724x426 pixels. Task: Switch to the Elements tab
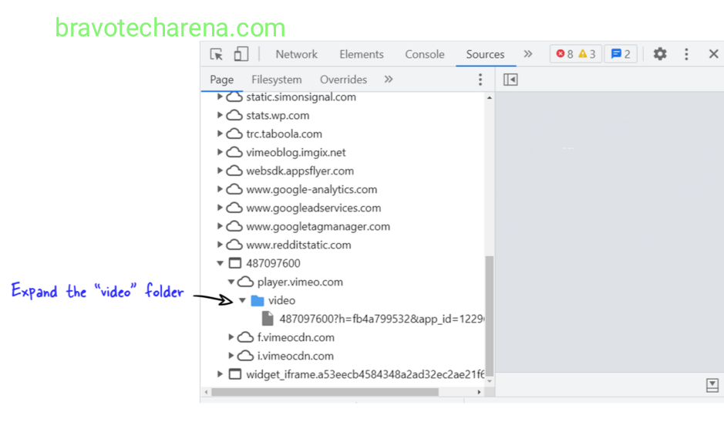click(362, 54)
